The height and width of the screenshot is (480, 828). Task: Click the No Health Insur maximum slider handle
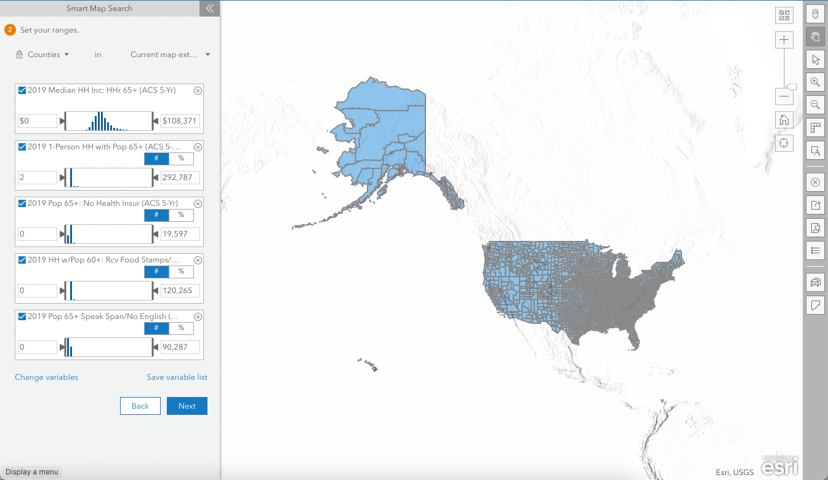tap(155, 234)
